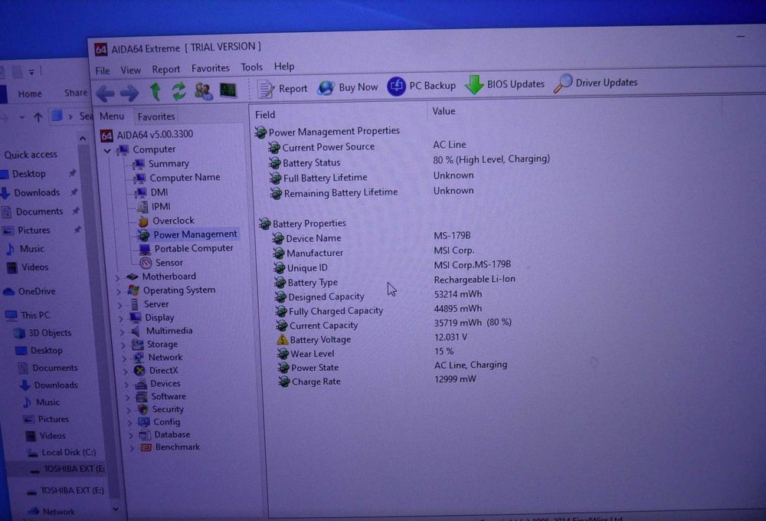Collapse the Computer tree node
766x521 pixels.
107,150
